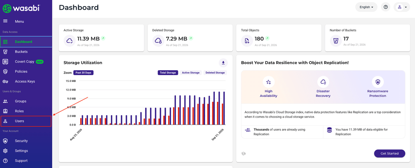The width and height of the screenshot is (415, 168).
Task: Click the Dashboard grid icon in sidebar
Action: click(5, 42)
